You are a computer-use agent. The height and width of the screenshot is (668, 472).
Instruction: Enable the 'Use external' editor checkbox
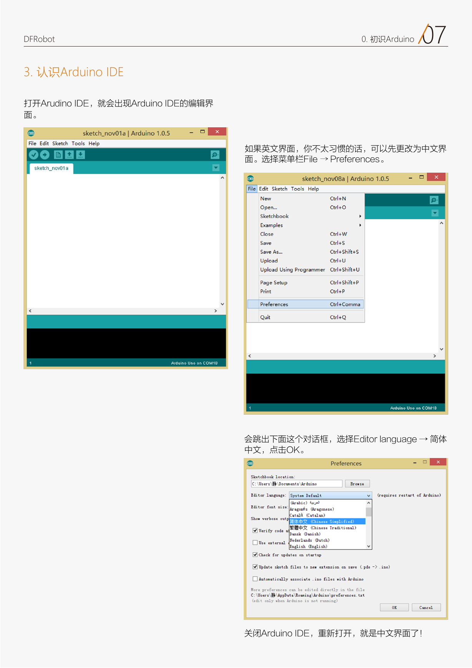click(x=255, y=543)
